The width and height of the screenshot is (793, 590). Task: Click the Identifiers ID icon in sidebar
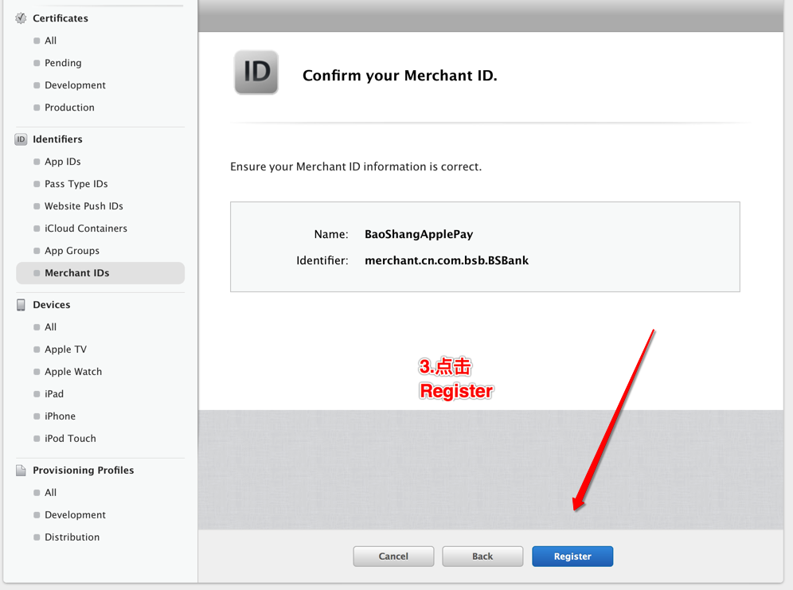coord(21,139)
